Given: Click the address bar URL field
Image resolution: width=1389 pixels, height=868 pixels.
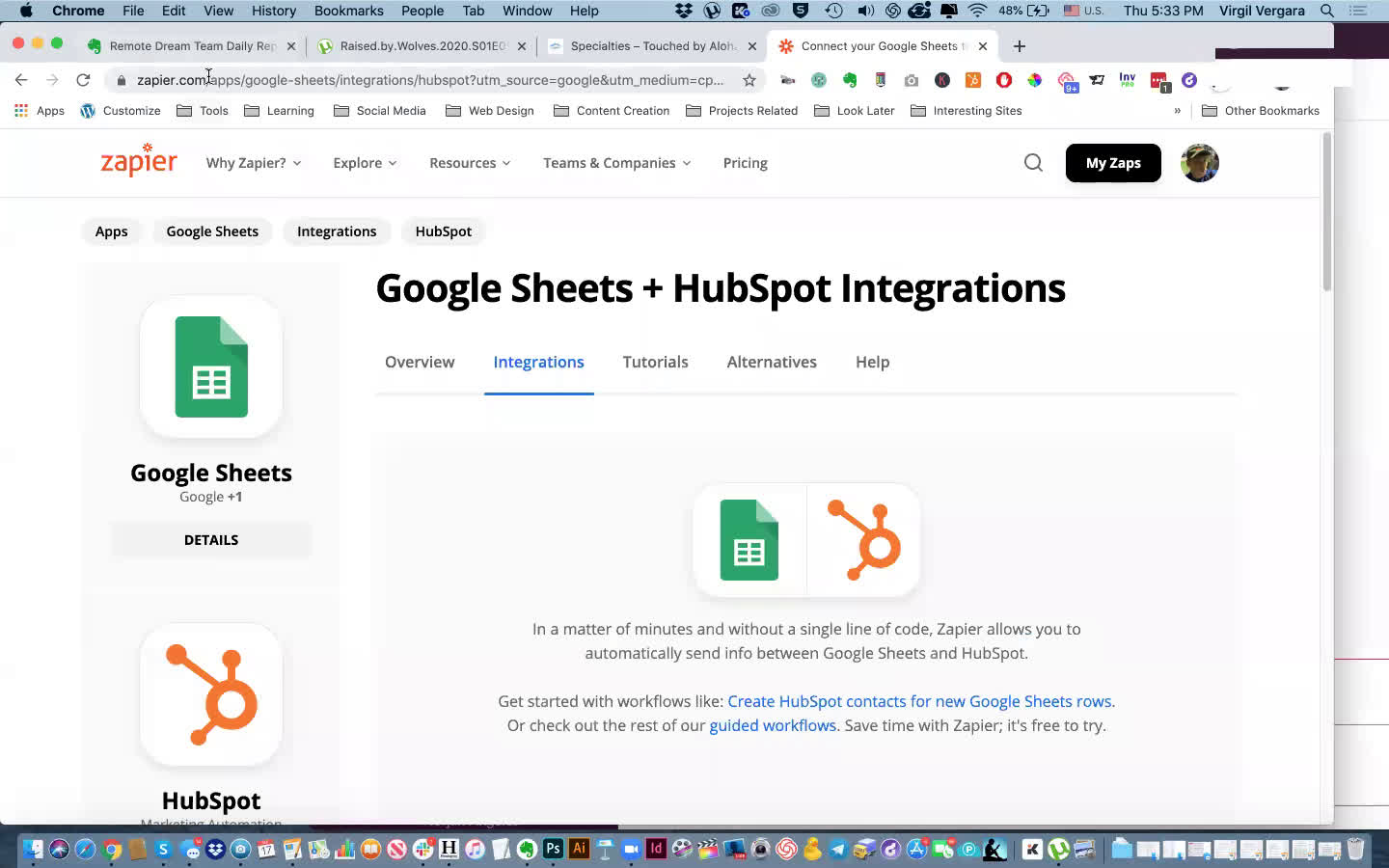Looking at the screenshot, I should pyautogui.click(x=429, y=80).
